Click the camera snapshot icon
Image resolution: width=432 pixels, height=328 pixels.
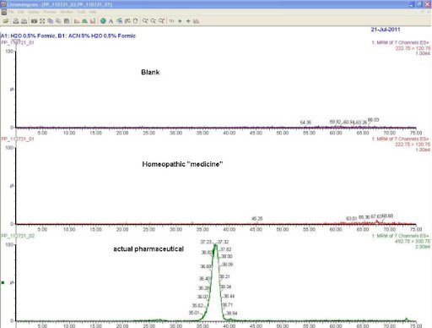[x=34, y=21]
